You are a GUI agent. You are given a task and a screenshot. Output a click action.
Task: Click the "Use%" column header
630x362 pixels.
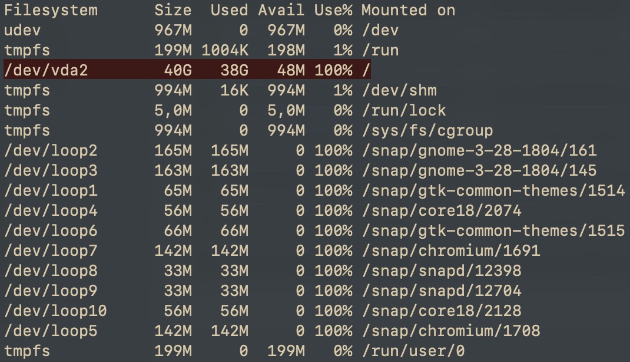click(x=333, y=10)
